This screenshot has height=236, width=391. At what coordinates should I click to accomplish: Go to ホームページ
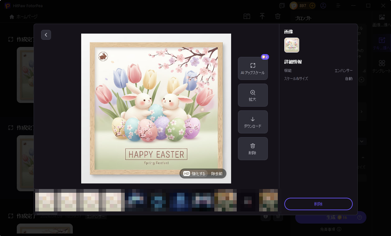click(24, 16)
